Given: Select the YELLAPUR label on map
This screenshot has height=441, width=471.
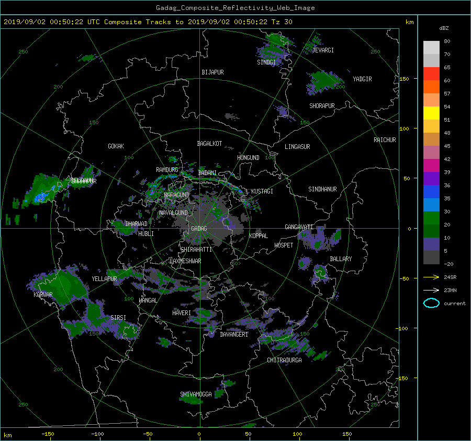Looking at the screenshot, I should pos(104,279).
